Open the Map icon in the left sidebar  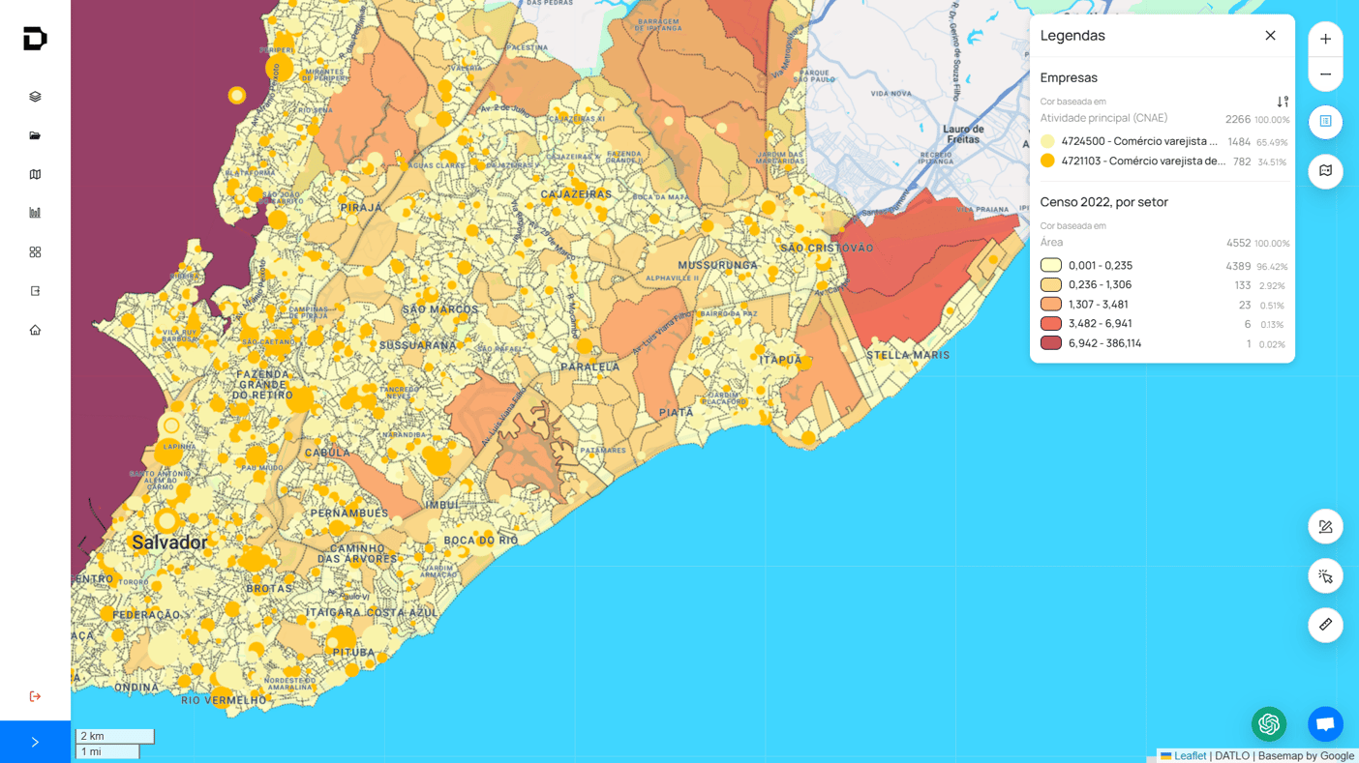pos(35,174)
